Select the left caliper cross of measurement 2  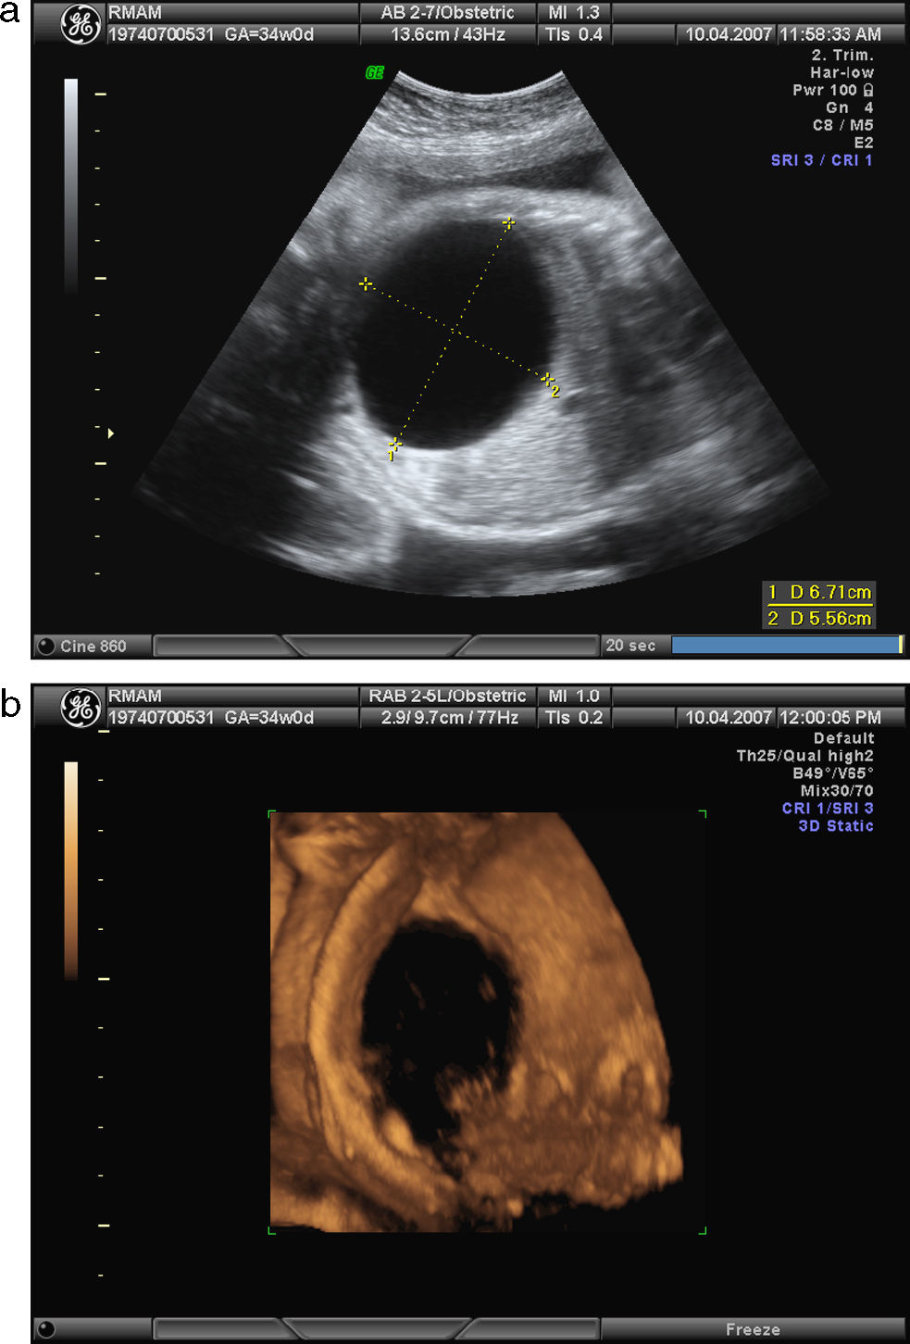tap(366, 283)
